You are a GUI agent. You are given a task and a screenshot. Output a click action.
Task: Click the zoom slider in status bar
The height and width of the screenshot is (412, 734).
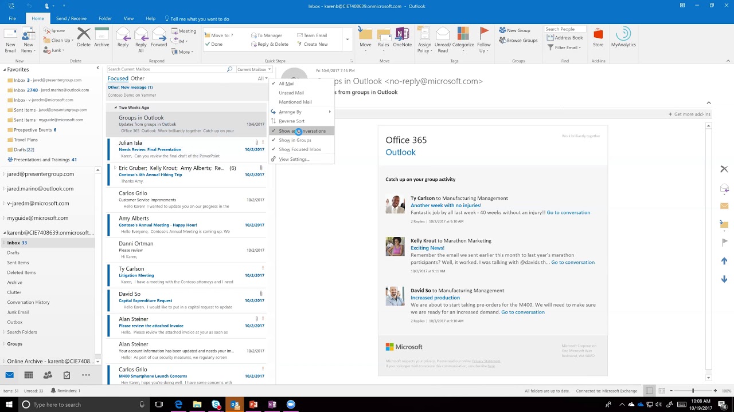(693, 391)
